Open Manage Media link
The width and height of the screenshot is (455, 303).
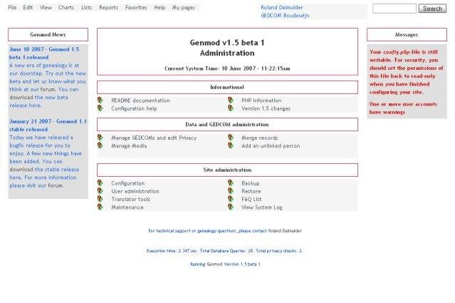pos(129,146)
